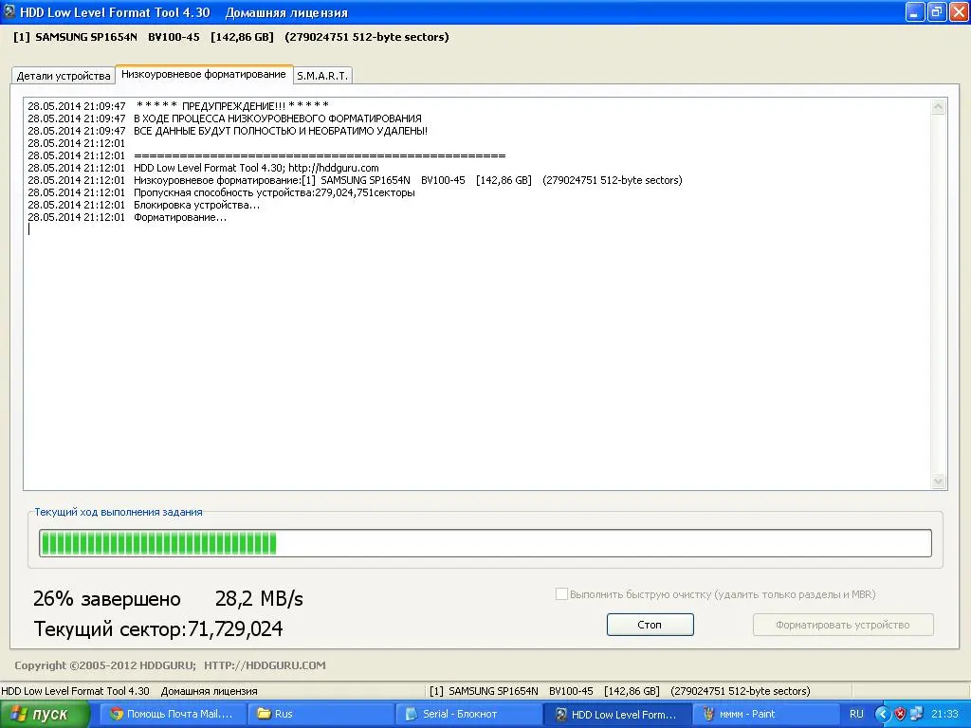The height and width of the screenshot is (728, 971).
Task: Click the 'Текущий сектор:71,729,024' text
Action: click(x=158, y=629)
